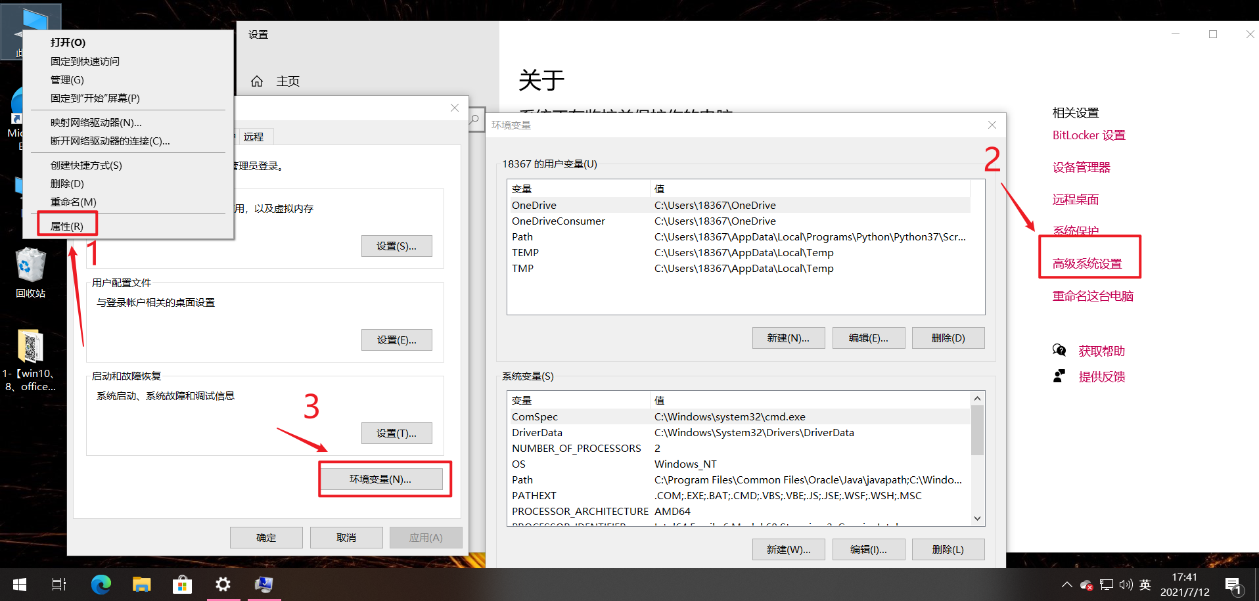Viewport: 1259px width, 601px height.
Task: Select the user variable TEMP row
Action: 739,252
